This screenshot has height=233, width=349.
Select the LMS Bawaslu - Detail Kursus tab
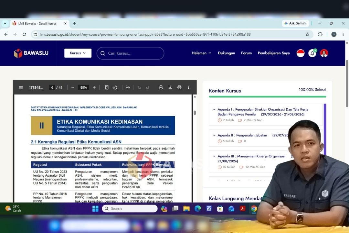pos(40,23)
